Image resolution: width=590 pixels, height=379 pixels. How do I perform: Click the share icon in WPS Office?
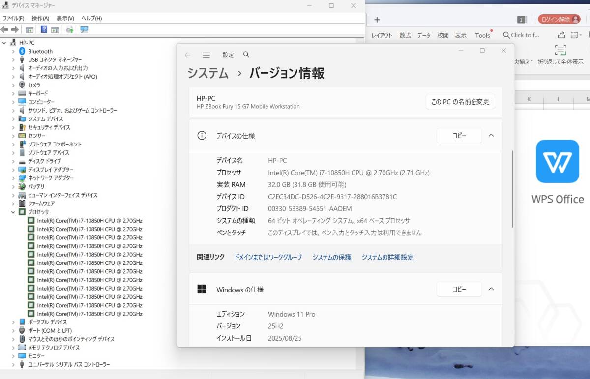pyautogui.click(x=561, y=35)
